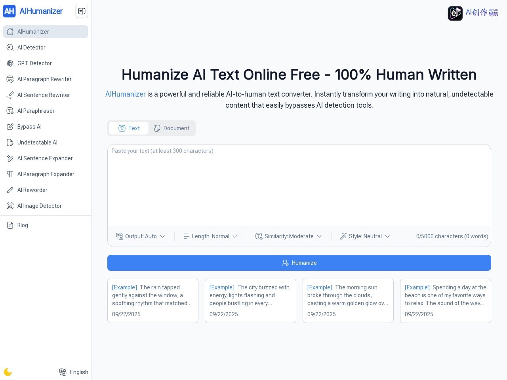
Task: Click the Blog document icon
Action: point(10,225)
